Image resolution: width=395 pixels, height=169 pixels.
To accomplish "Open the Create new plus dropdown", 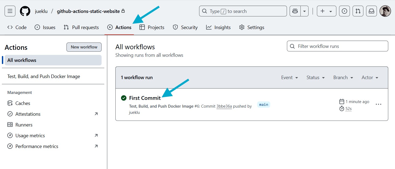I will point(326,11).
